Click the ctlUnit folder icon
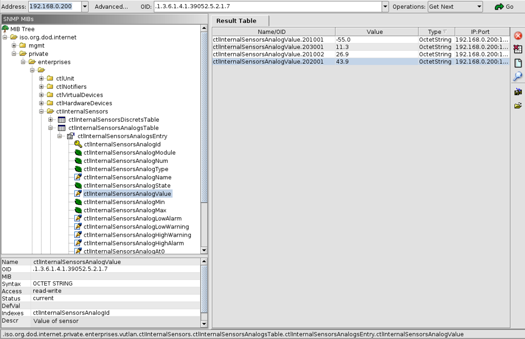Screen dimensions: 525x339 point(50,78)
